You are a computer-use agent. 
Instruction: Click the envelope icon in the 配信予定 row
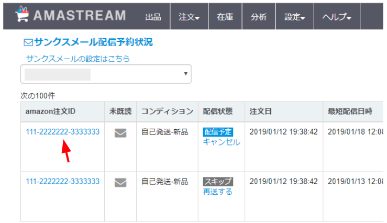[x=120, y=133]
